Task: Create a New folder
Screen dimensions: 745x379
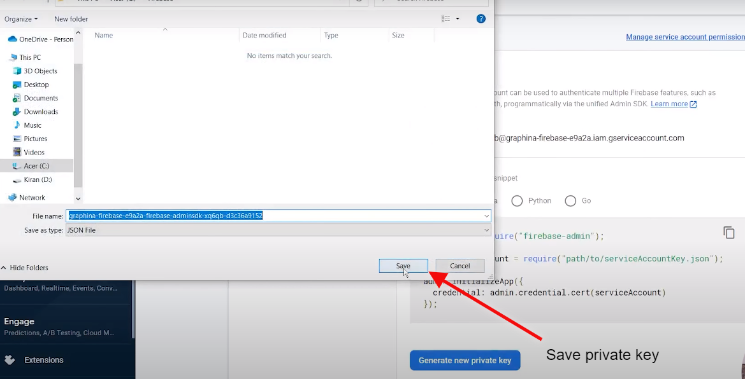Action: pos(71,19)
